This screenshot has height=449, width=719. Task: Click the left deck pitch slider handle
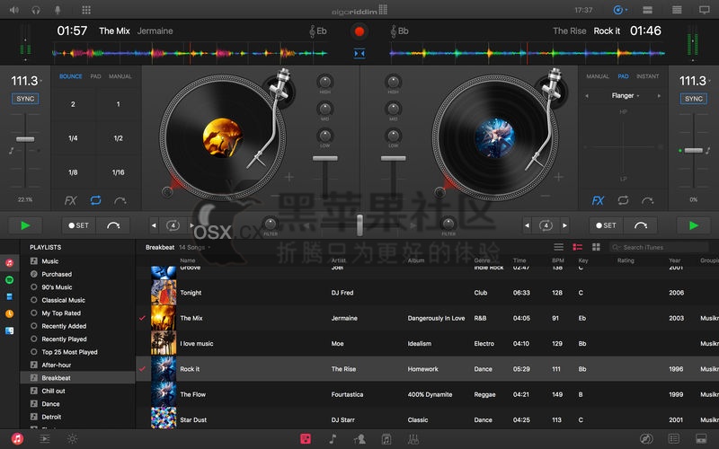pos(25,139)
